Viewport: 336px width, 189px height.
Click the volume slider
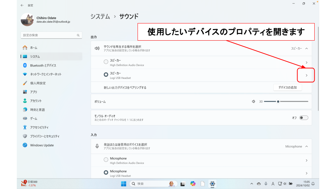(286, 101)
